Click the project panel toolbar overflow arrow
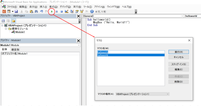 [x=79, y=21]
